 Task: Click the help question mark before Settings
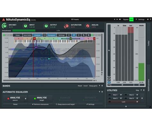tap(136, 20)
